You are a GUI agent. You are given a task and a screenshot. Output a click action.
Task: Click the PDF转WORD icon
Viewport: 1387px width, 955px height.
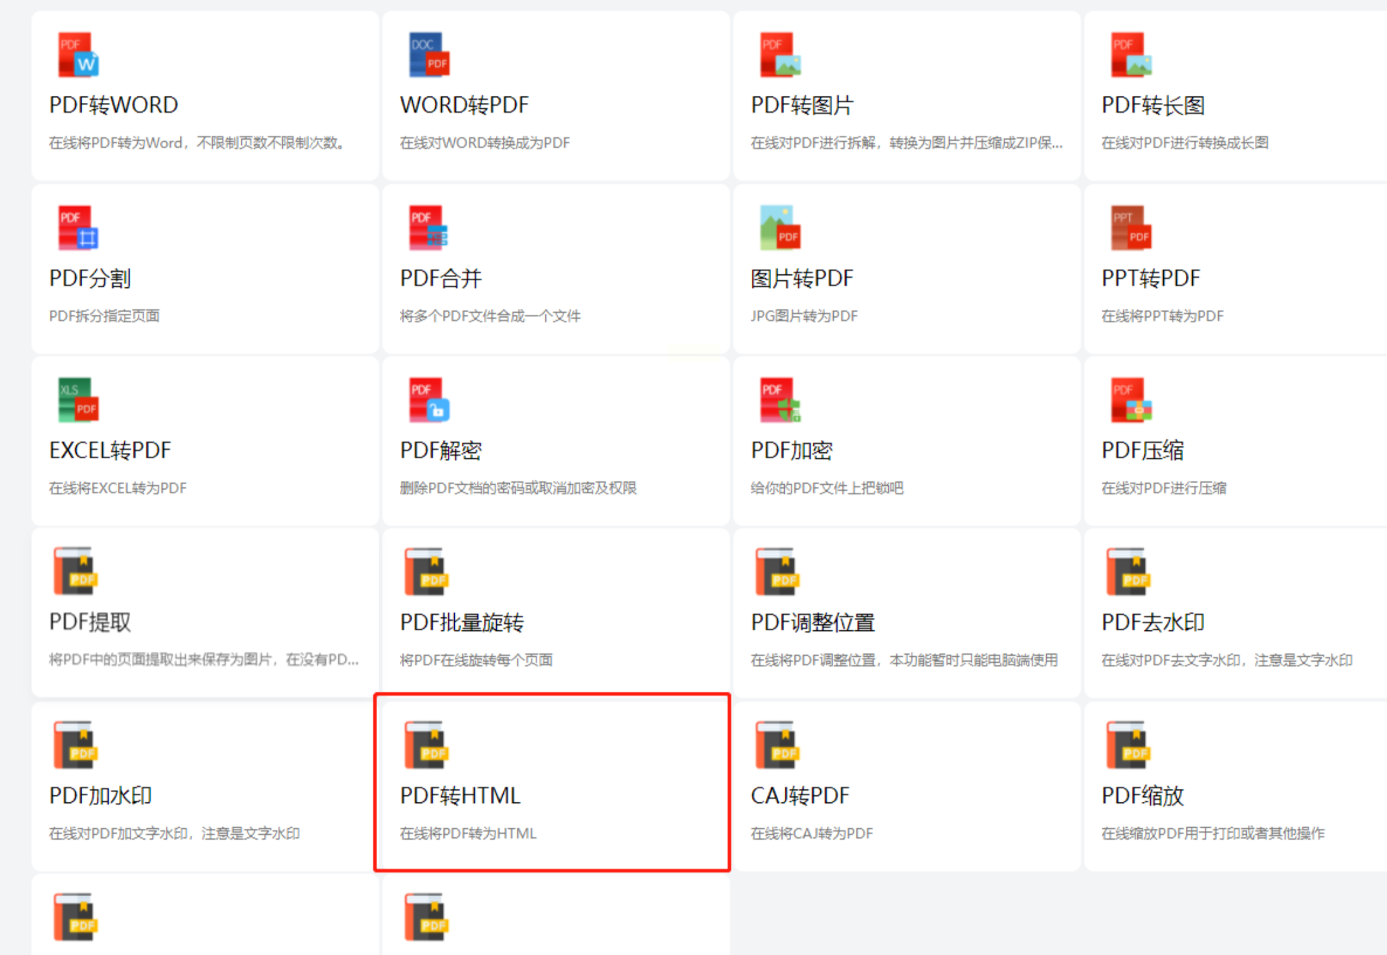[78, 55]
